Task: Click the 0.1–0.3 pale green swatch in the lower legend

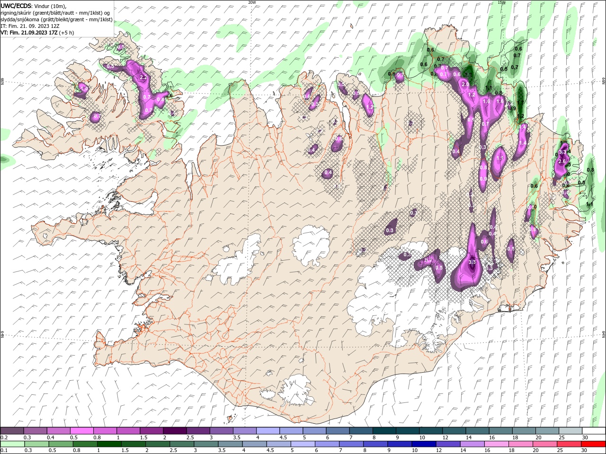Action: (12, 444)
